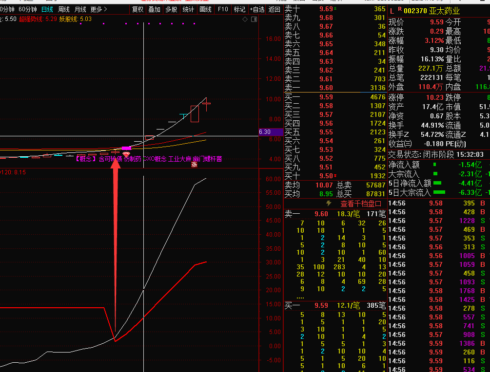Viewport: 490px width, 372px height.
Task: Toggle the chart panel layout icon
Action: pyautogui.click(x=254, y=19)
